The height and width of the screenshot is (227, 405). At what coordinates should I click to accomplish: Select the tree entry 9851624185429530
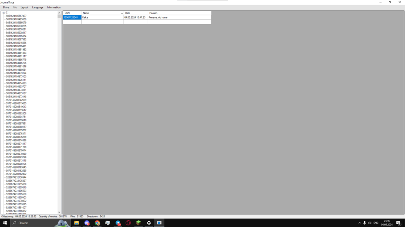[16, 19]
